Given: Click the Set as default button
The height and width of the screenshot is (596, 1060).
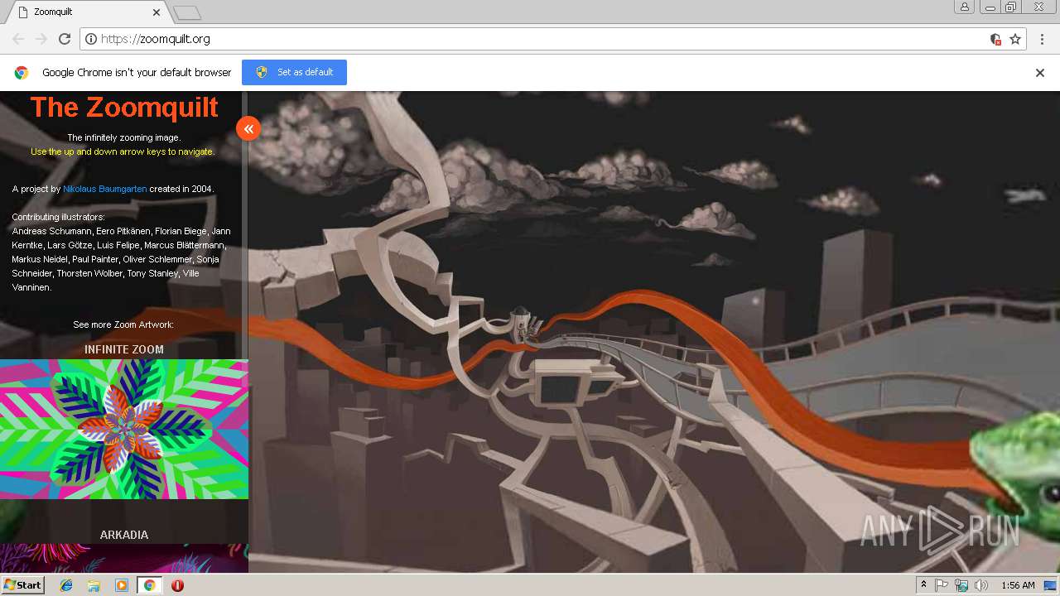Looking at the screenshot, I should [294, 72].
